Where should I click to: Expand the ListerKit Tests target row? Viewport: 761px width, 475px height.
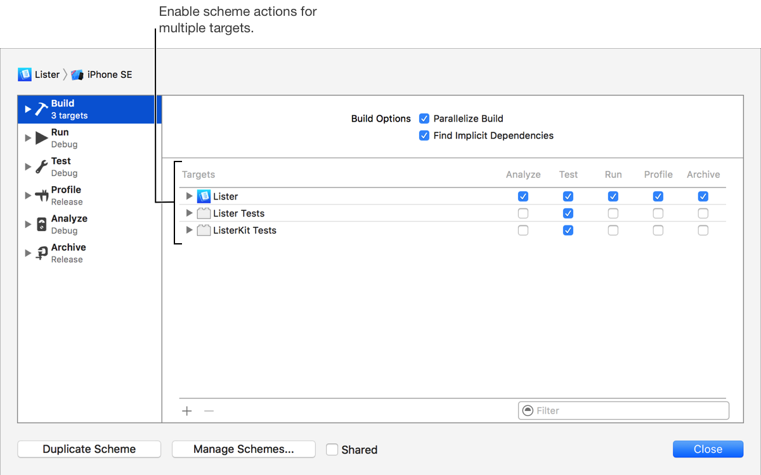(x=189, y=231)
